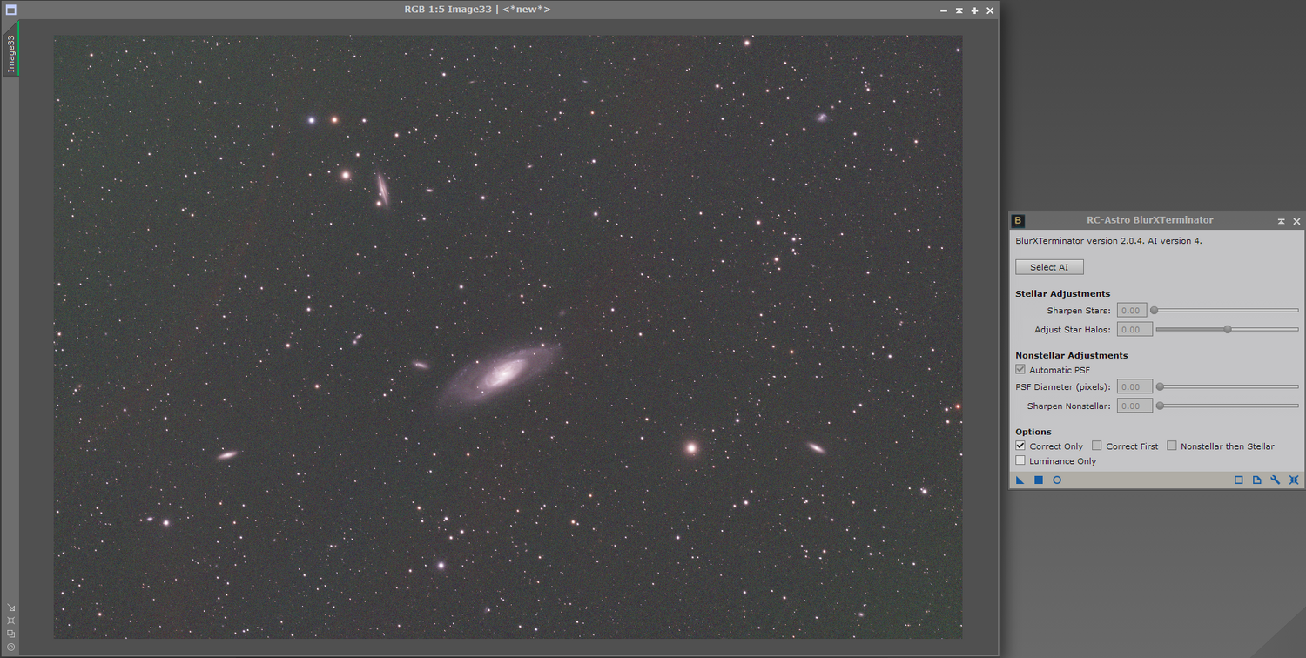Toggle the Automatic PSF checkbox
This screenshot has height=658, width=1306.
[1020, 370]
